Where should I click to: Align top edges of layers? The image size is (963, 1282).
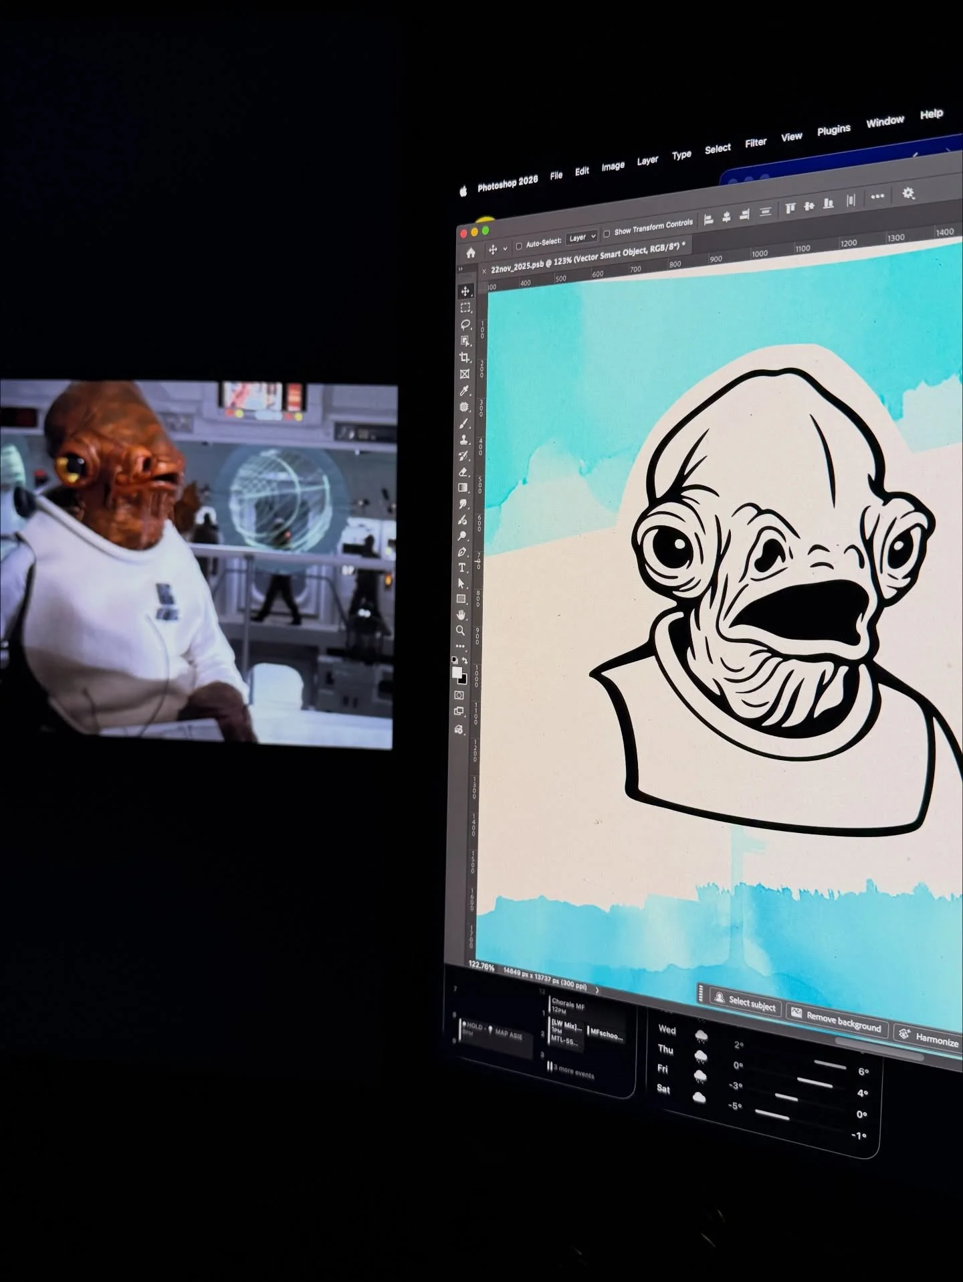tap(790, 208)
